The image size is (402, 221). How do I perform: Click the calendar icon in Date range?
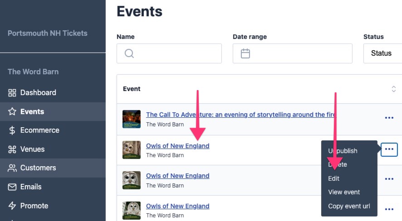245,53
